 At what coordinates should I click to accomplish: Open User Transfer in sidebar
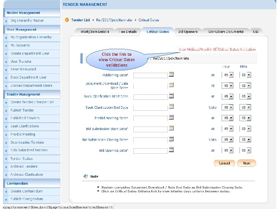[21, 61]
